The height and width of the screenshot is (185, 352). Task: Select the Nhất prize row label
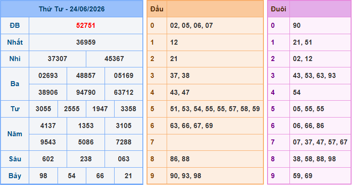(15, 42)
